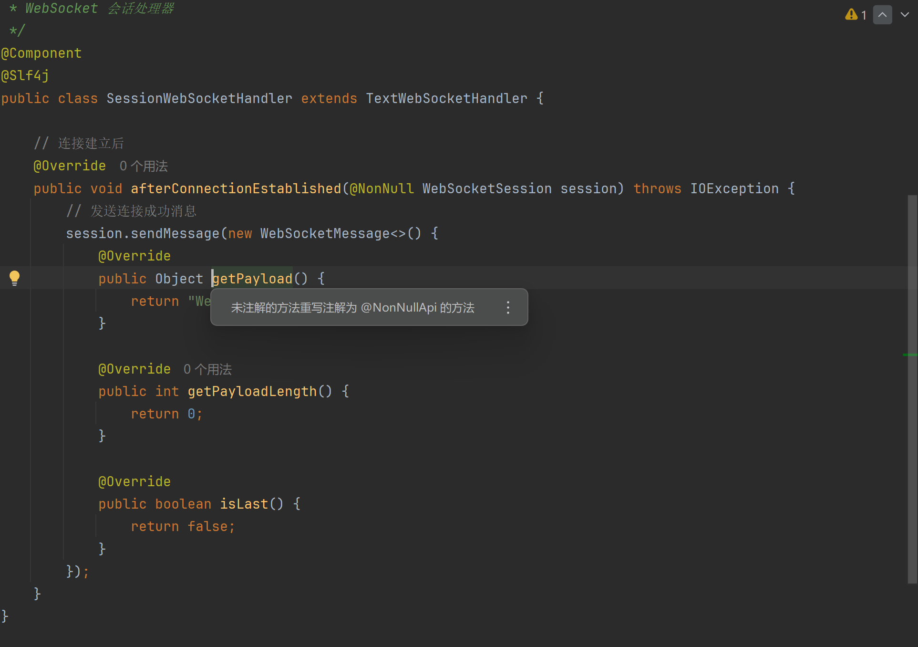
Task: Click the @NonNull parameter annotation
Action: [x=382, y=188]
